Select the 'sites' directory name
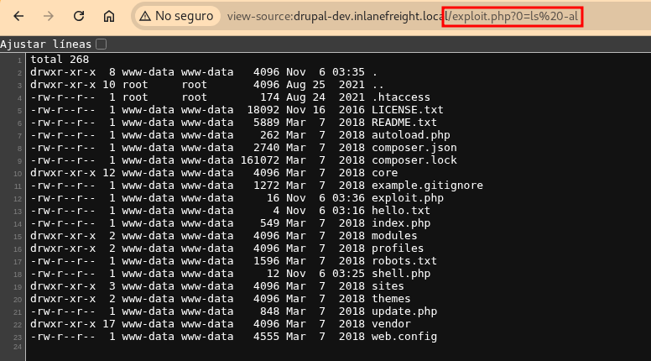651x361 pixels. click(x=388, y=286)
